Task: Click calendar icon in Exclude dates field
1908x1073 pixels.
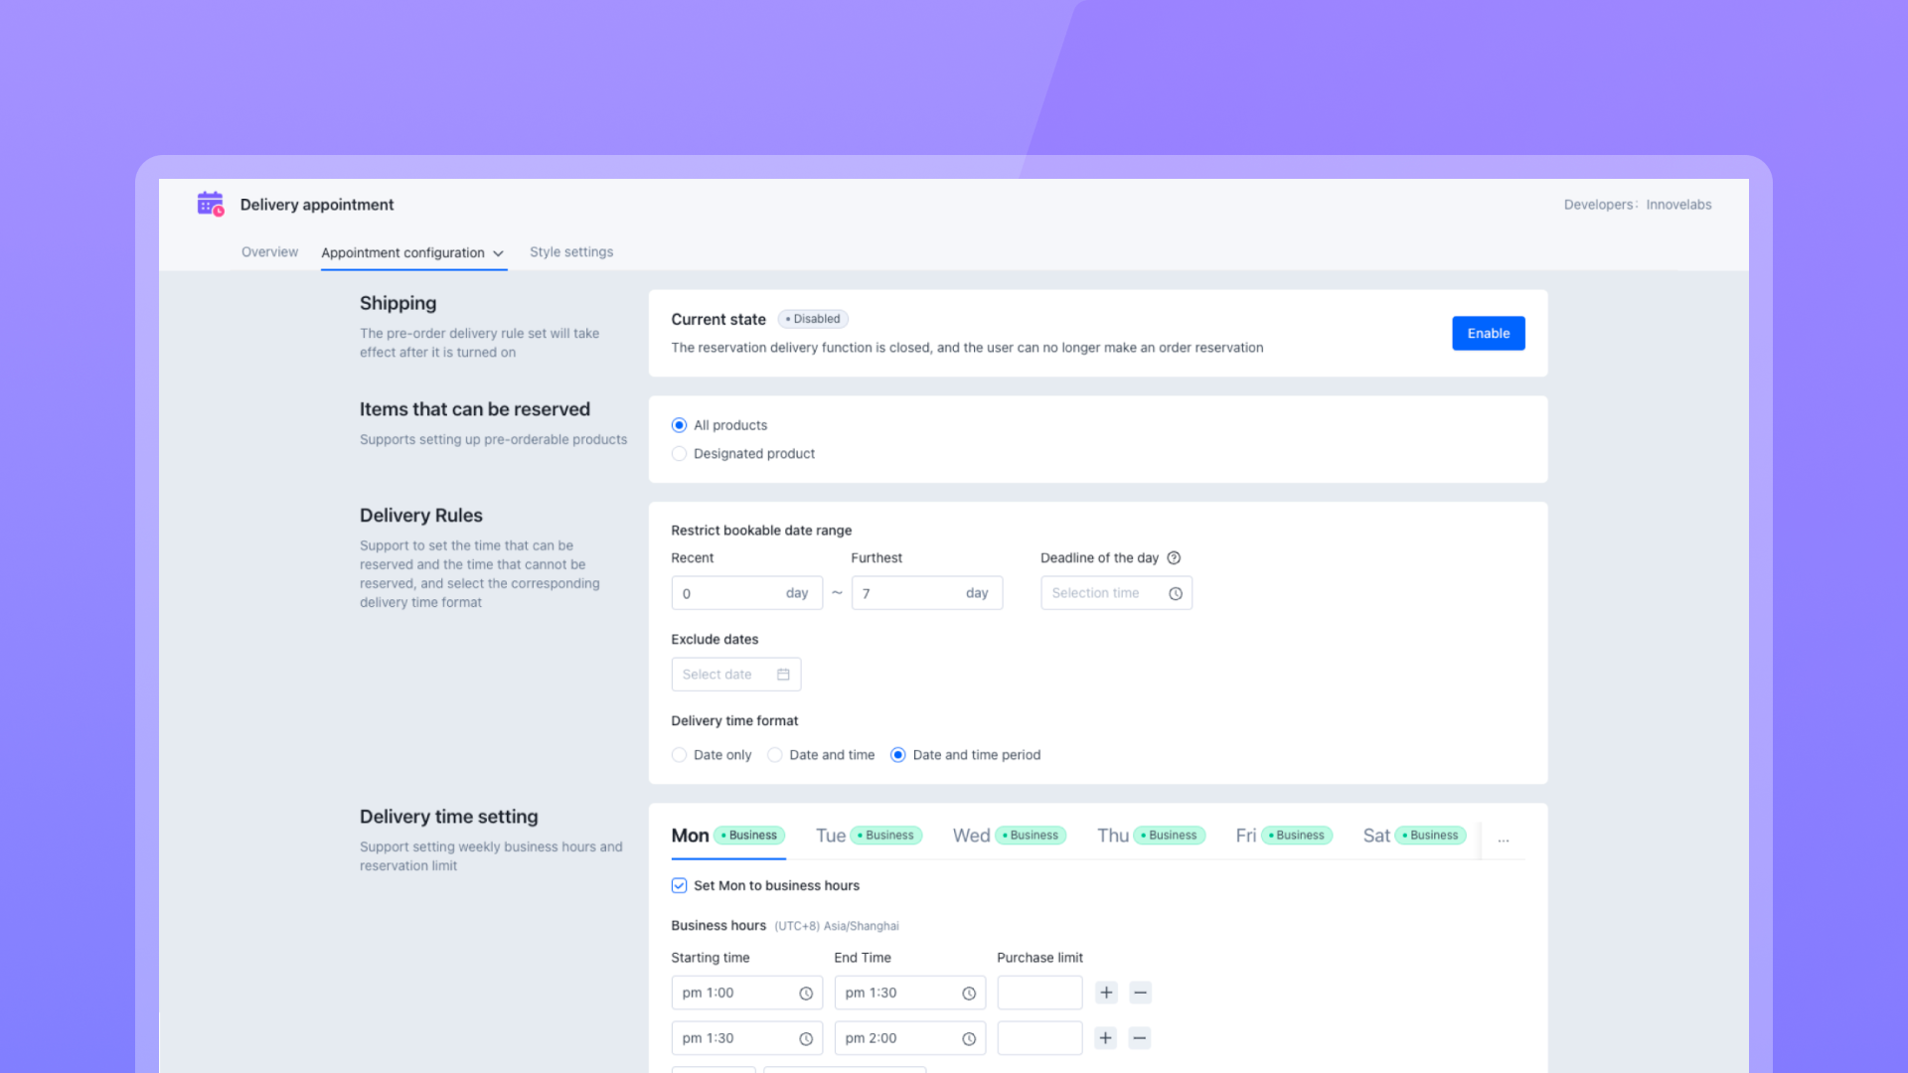Action: 783,675
